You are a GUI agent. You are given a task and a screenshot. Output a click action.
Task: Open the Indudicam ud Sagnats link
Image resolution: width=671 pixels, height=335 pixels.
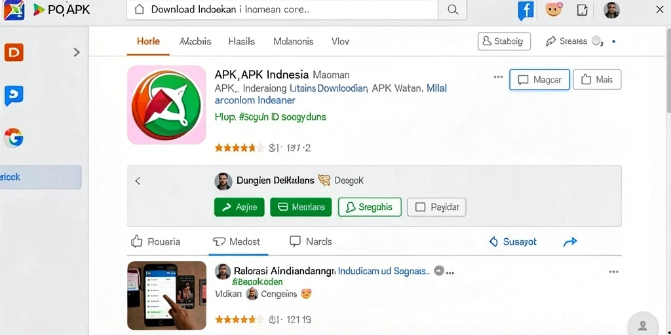click(x=384, y=271)
